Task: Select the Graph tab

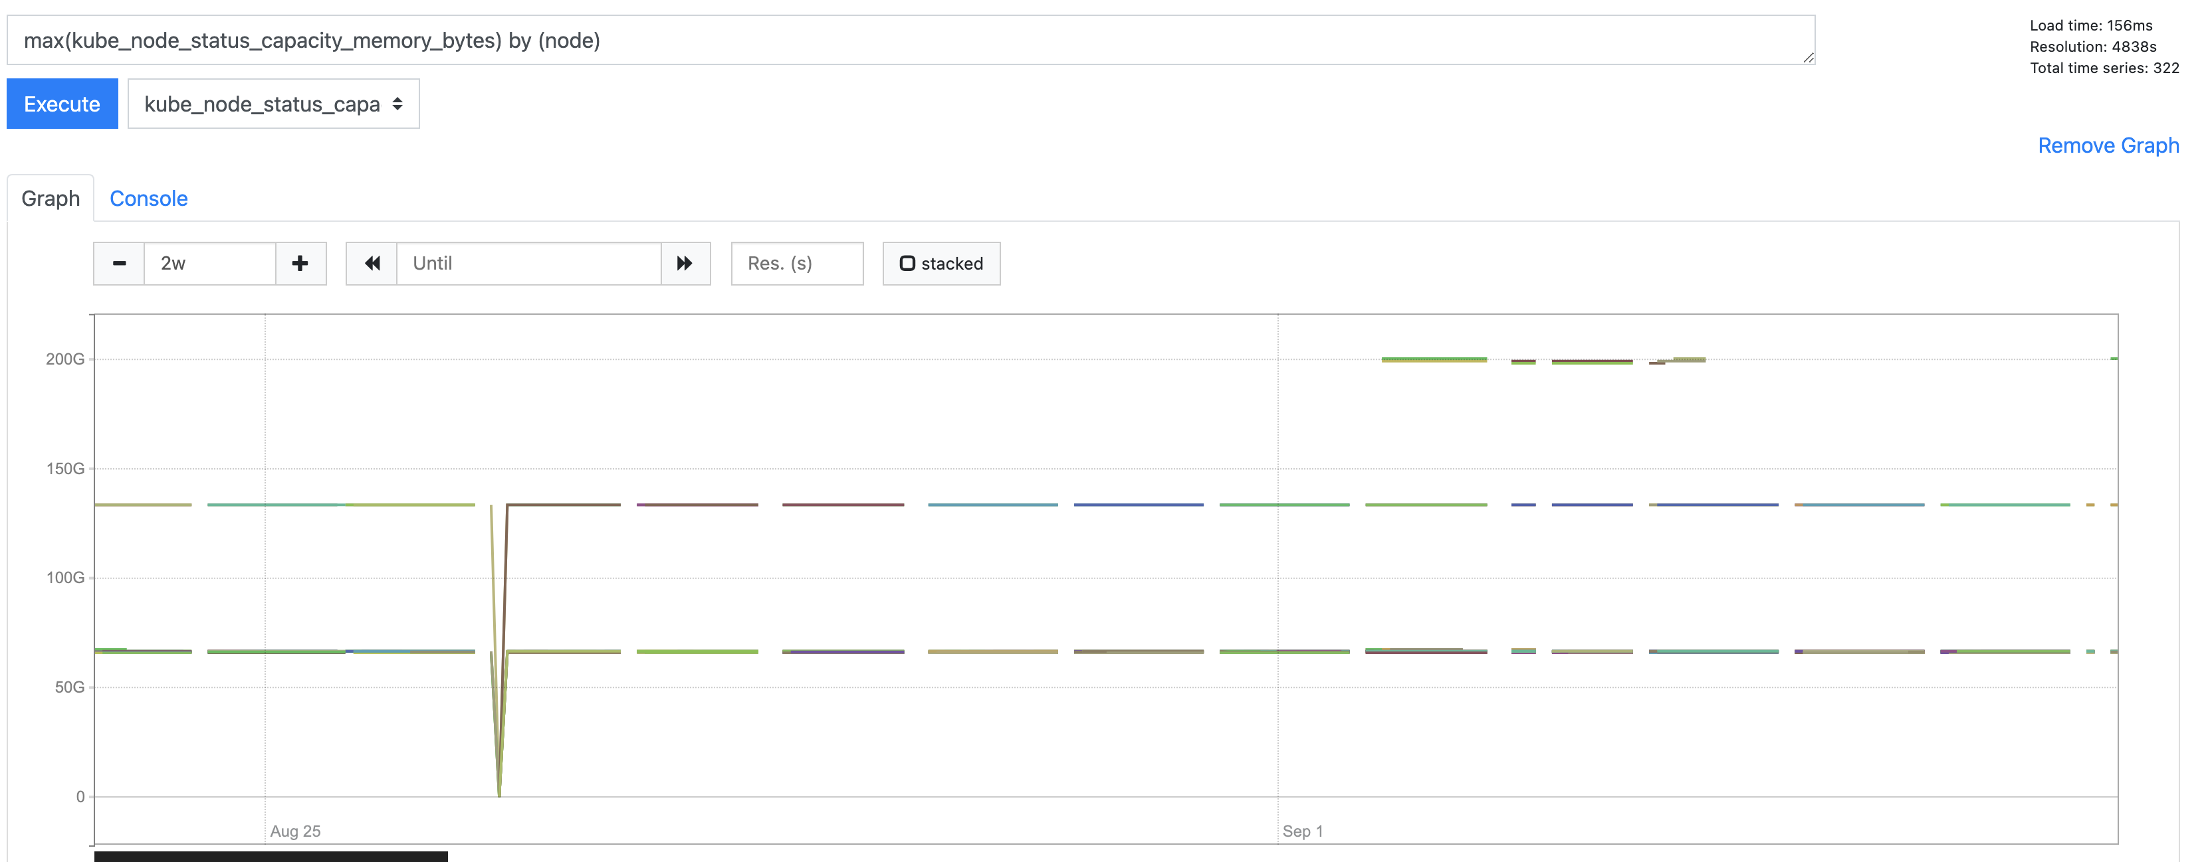Action: tap(49, 198)
